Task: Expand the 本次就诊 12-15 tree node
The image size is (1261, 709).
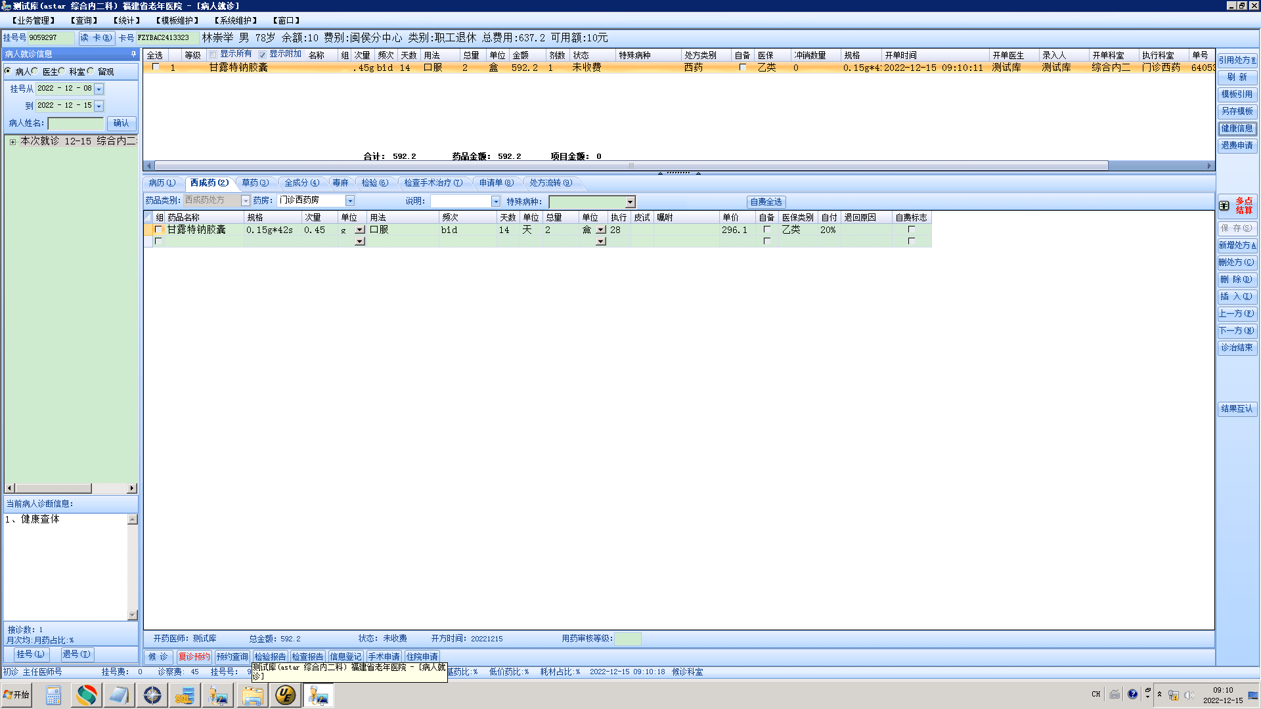Action: pos(12,141)
